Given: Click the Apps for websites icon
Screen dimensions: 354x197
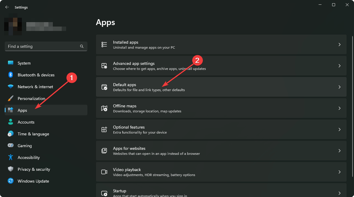Looking at the screenshot, I should click(104, 151).
